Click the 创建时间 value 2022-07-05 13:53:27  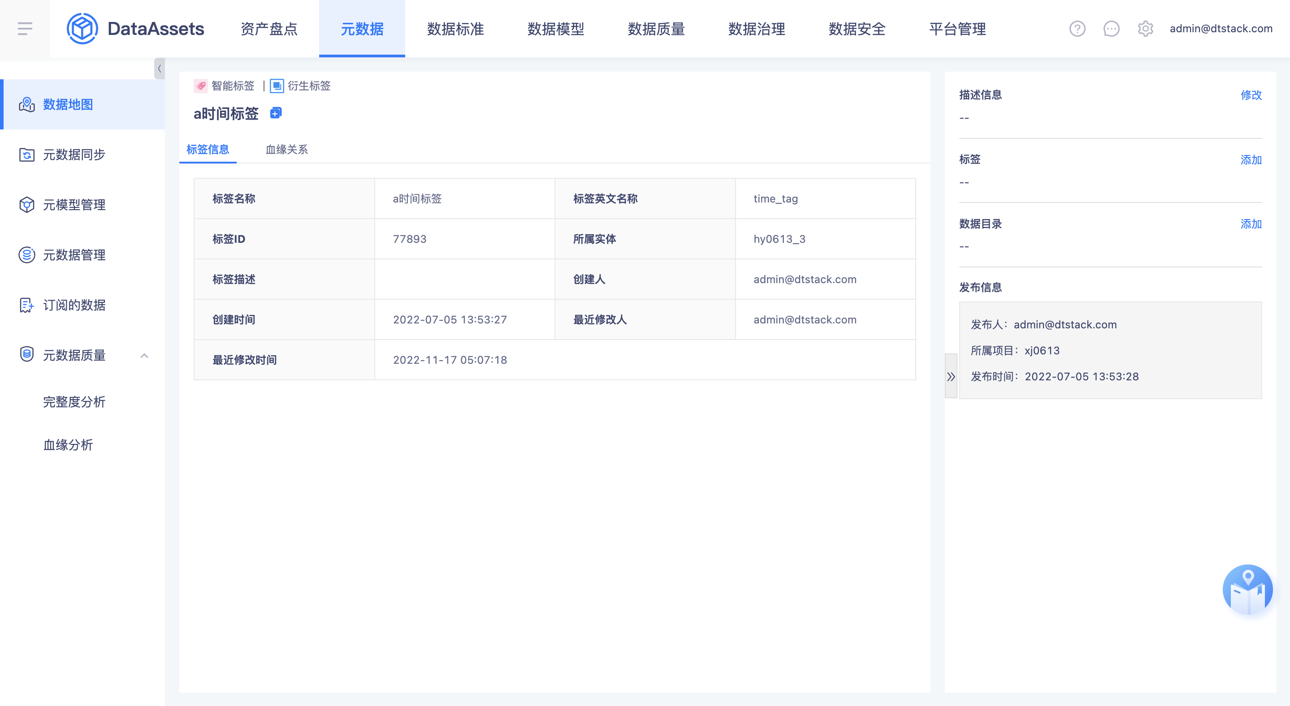pyautogui.click(x=450, y=319)
